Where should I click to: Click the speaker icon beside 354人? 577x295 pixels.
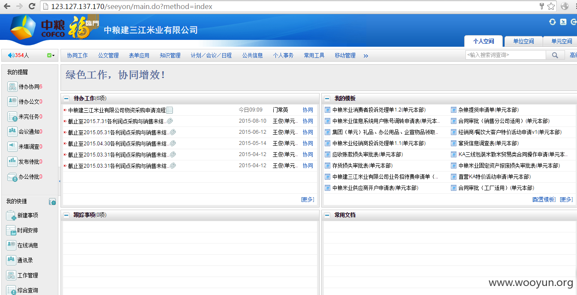coord(11,55)
